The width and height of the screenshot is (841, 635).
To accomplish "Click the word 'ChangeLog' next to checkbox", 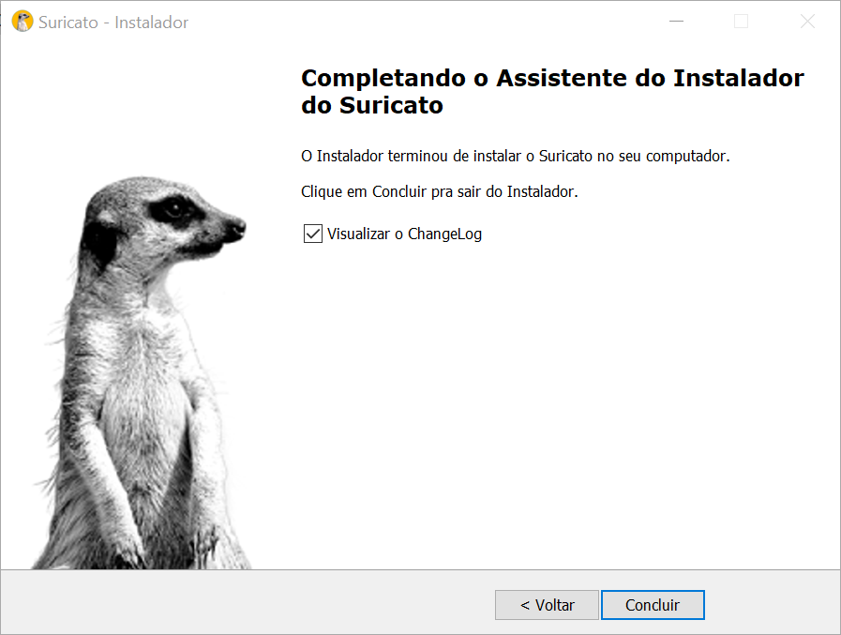I will click(x=444, y=234).
